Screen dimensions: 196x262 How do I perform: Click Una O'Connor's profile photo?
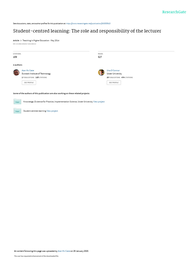(101, 72)
